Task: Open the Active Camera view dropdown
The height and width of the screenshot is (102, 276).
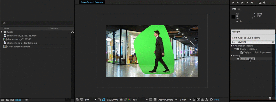Action: (168, 99)
